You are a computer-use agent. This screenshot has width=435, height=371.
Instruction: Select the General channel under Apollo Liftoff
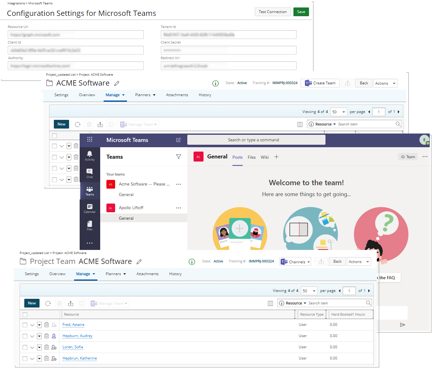(144, 218)
